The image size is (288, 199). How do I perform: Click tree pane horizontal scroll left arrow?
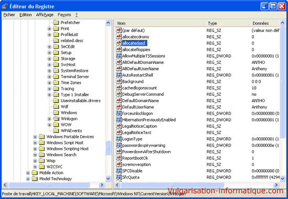click(5, 185)
